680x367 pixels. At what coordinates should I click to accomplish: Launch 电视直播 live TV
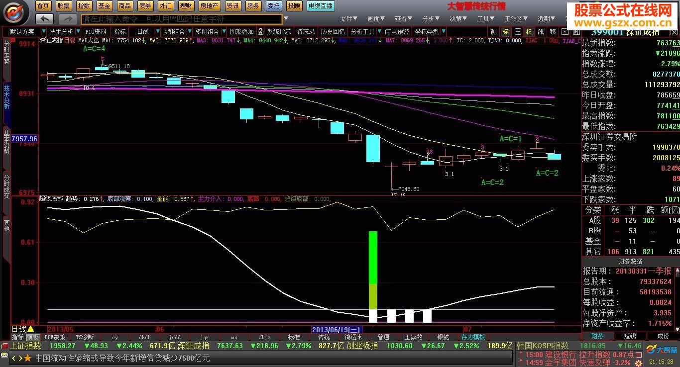tap(321, 6)
